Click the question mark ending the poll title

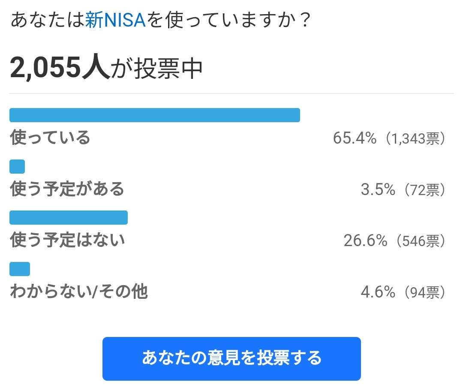[x=304, y=20]
